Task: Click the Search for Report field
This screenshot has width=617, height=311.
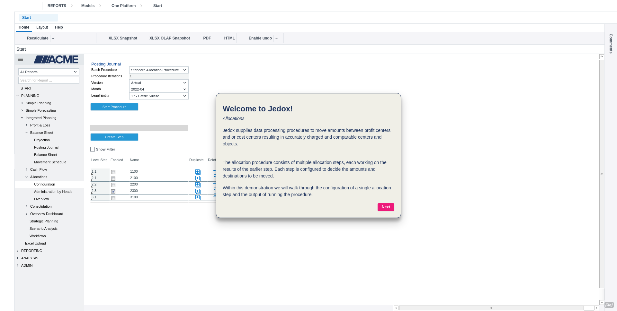Action: (x=49, y=80)
